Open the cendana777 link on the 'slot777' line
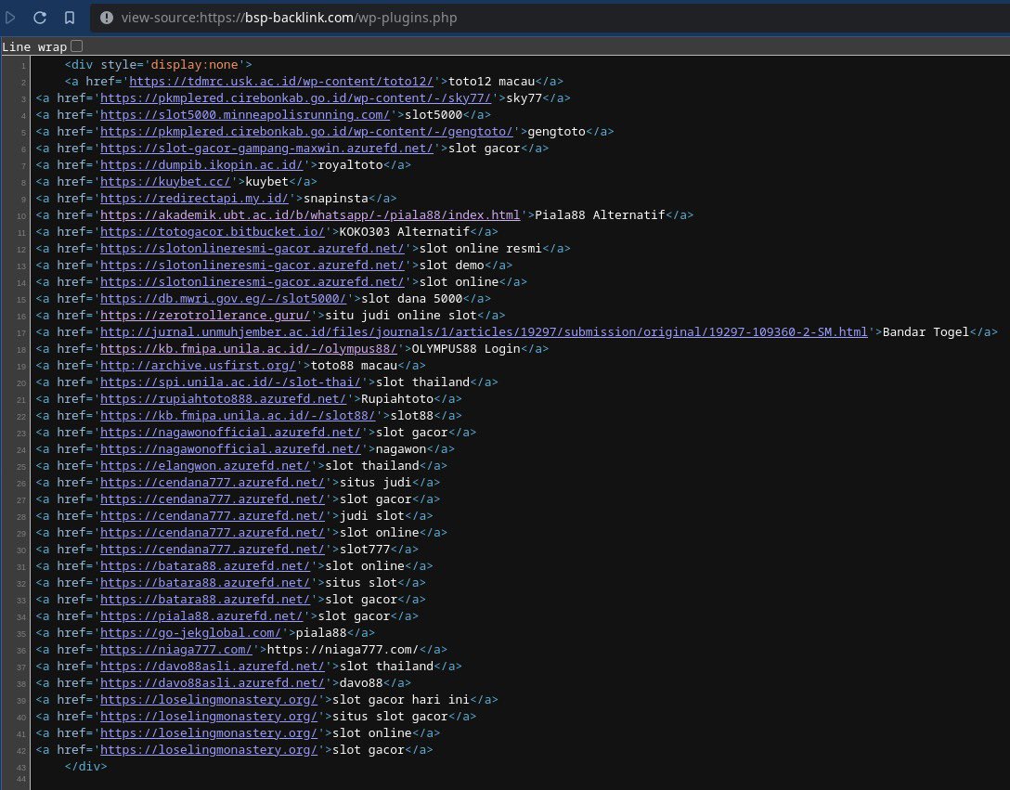 point(213,550)
